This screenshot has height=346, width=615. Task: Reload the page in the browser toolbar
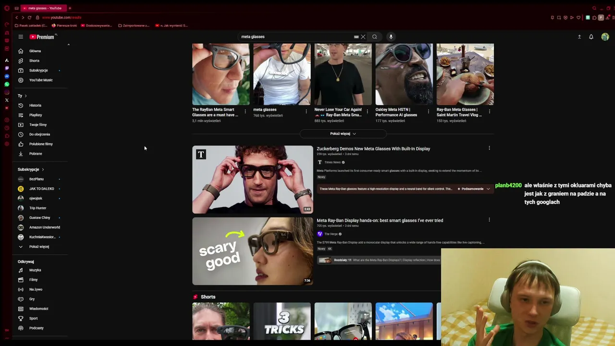coord(29,17)
